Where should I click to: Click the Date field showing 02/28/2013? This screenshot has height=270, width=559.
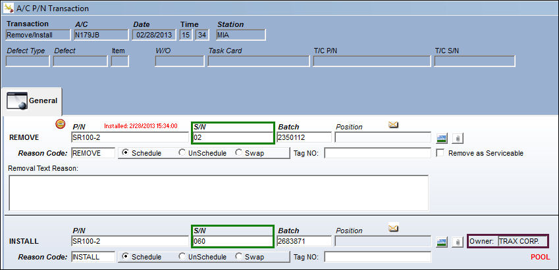click(x=154, y=35)
